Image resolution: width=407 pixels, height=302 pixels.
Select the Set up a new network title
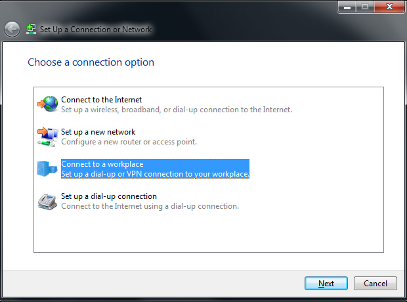coord(98,132)
